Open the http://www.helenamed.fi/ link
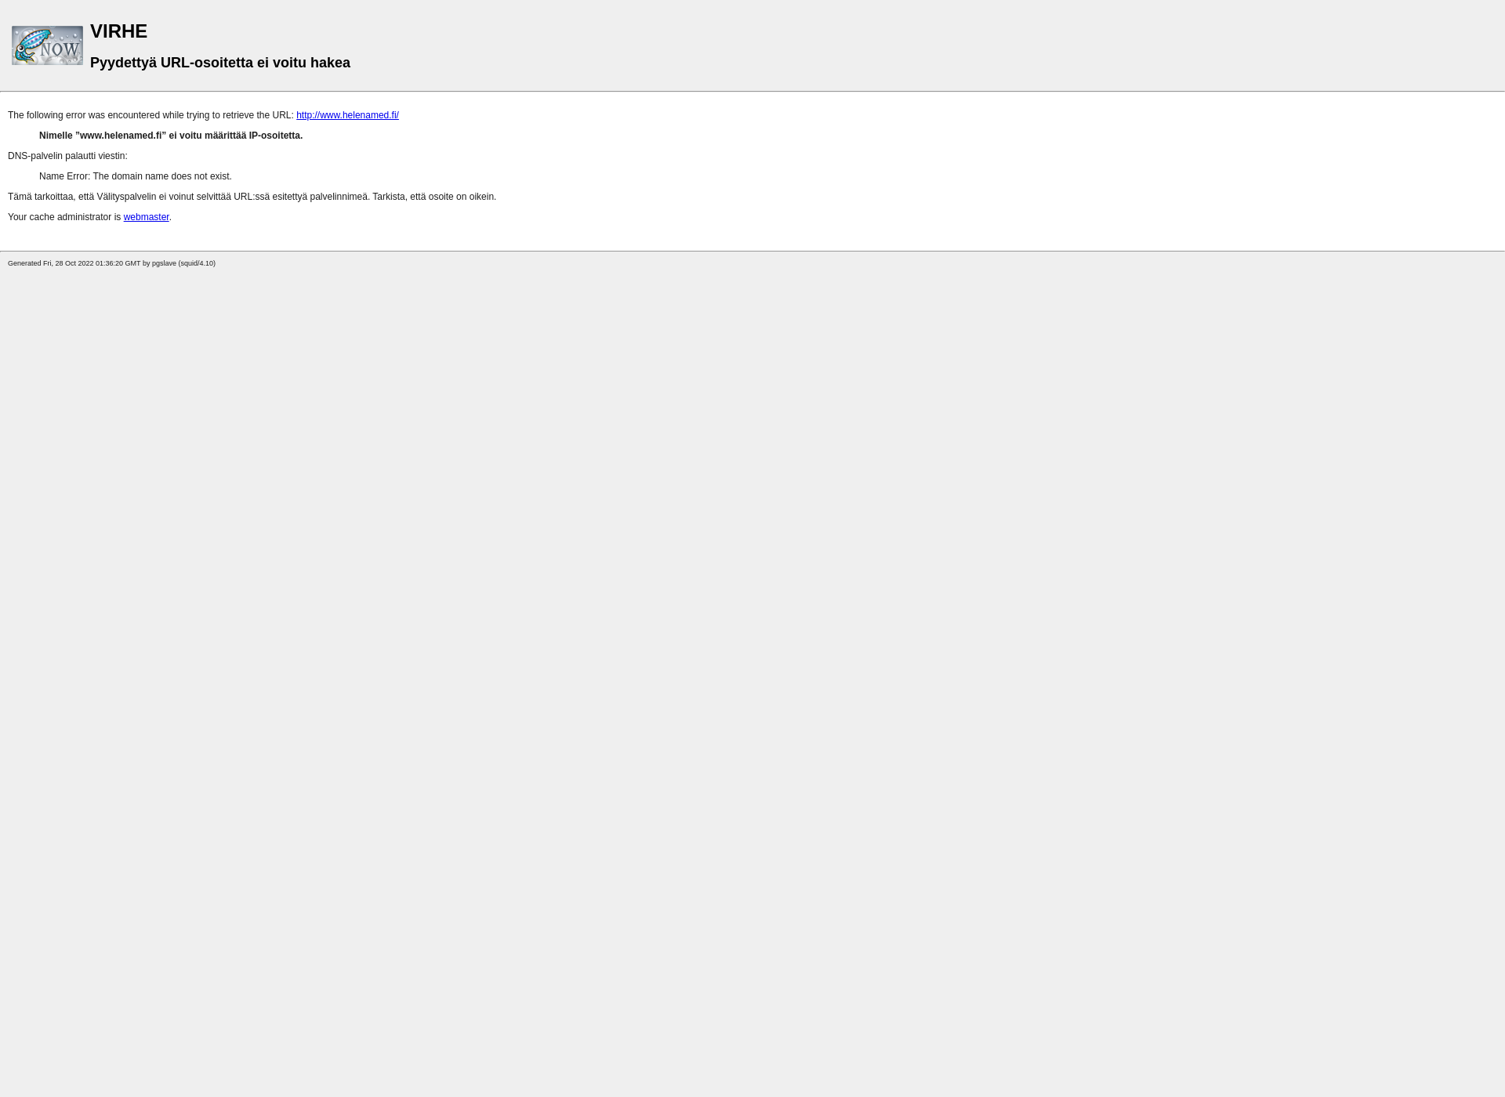 coord(347,114)
